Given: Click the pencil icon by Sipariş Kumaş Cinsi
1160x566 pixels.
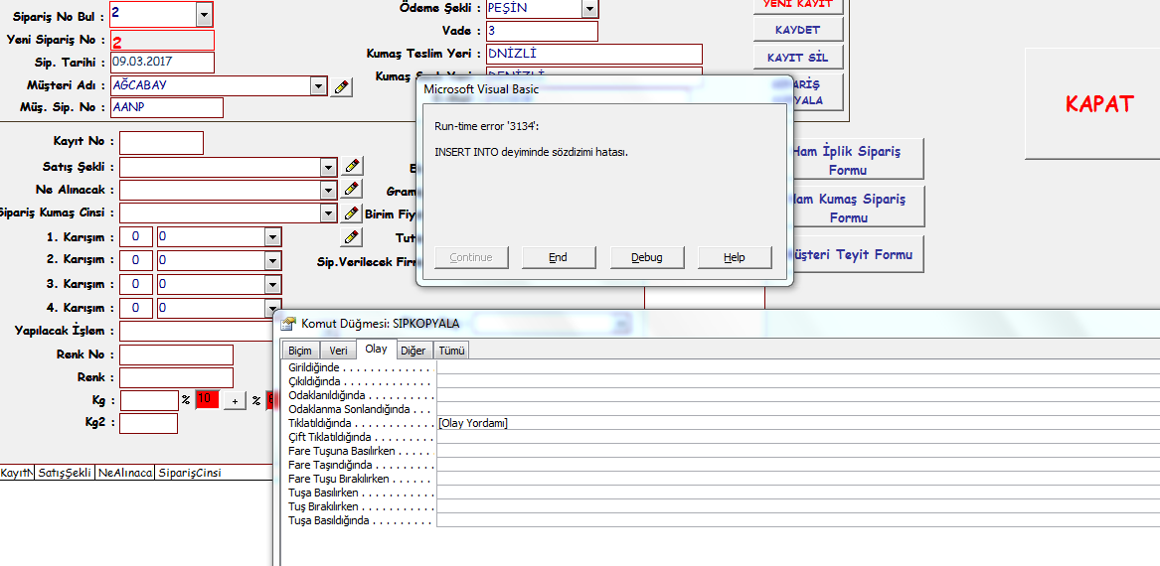Looking at the screenshot, I should (x=352, y=212).
